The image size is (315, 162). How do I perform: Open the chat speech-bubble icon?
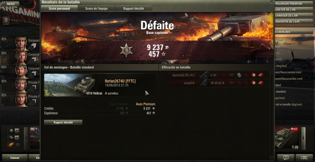(x=286, y=158)
